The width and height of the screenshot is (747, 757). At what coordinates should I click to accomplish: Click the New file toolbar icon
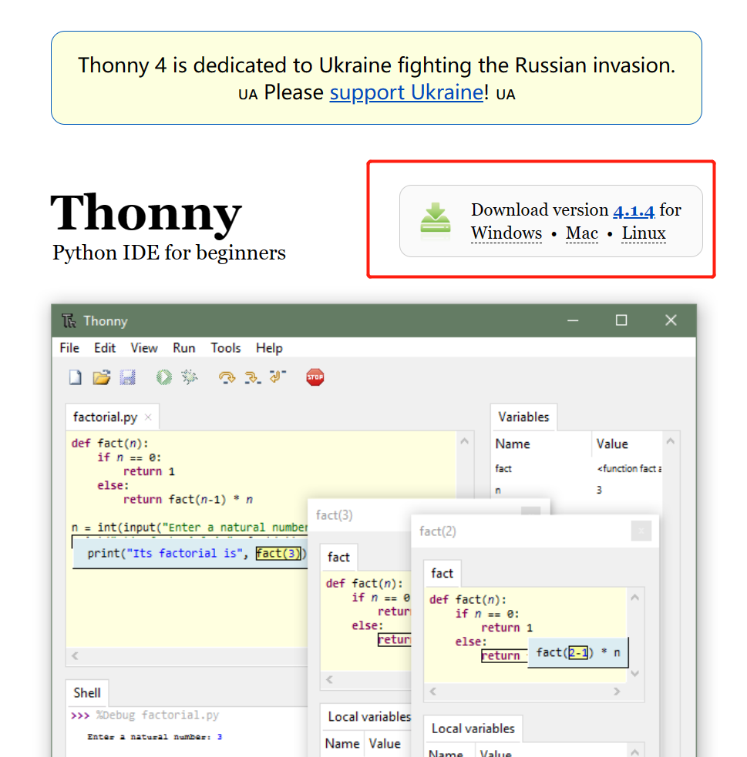tap(76, 377)
